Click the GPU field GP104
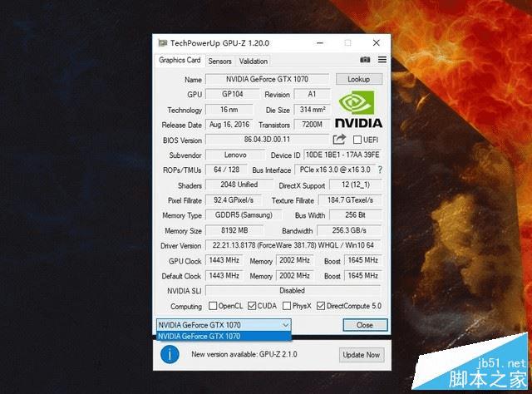The width and height of the screenshot is (532, 394). (233, 94)
